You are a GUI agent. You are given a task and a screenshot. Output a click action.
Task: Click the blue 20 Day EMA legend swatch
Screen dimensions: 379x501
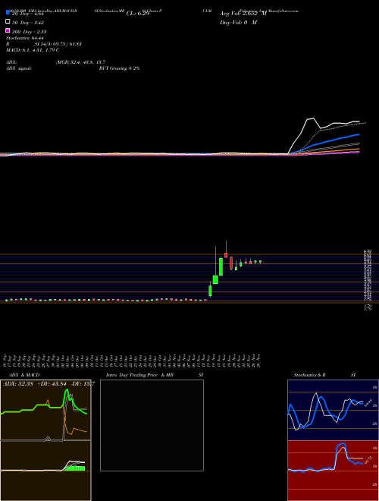pos(8,12)
